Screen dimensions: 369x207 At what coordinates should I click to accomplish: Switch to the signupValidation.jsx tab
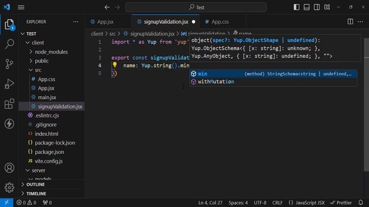[165, 22]
